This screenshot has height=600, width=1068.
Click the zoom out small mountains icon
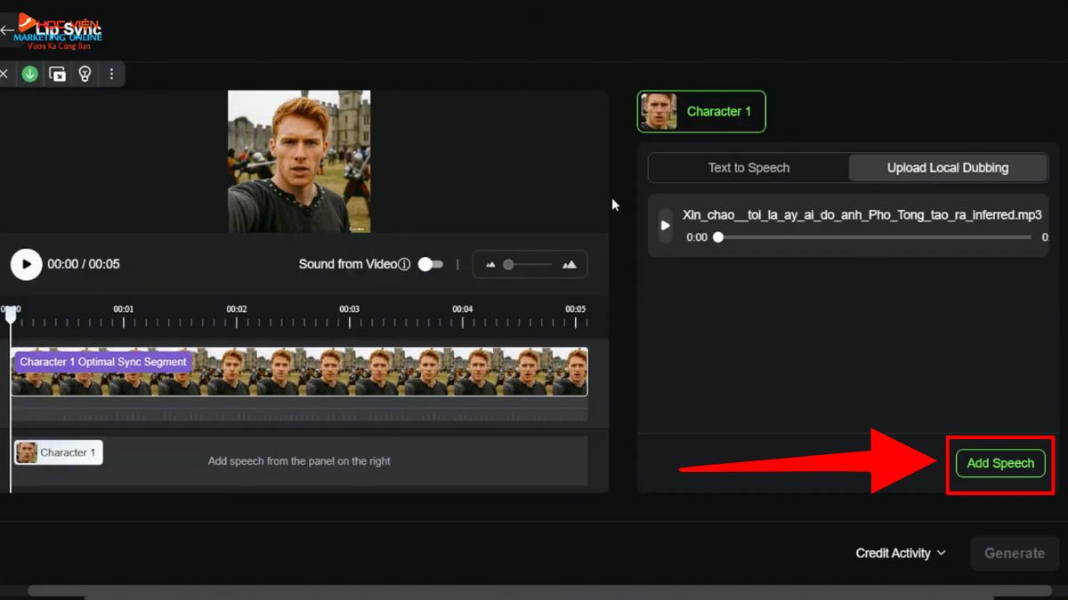pyautogui.click(x=490, y=264)
